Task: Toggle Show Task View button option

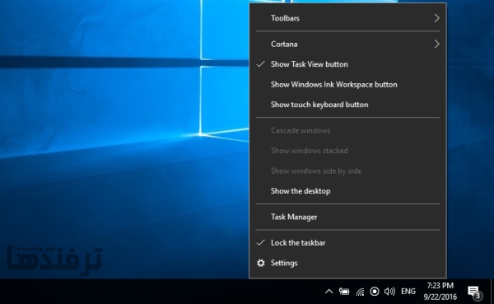Action: coord(347,64)
